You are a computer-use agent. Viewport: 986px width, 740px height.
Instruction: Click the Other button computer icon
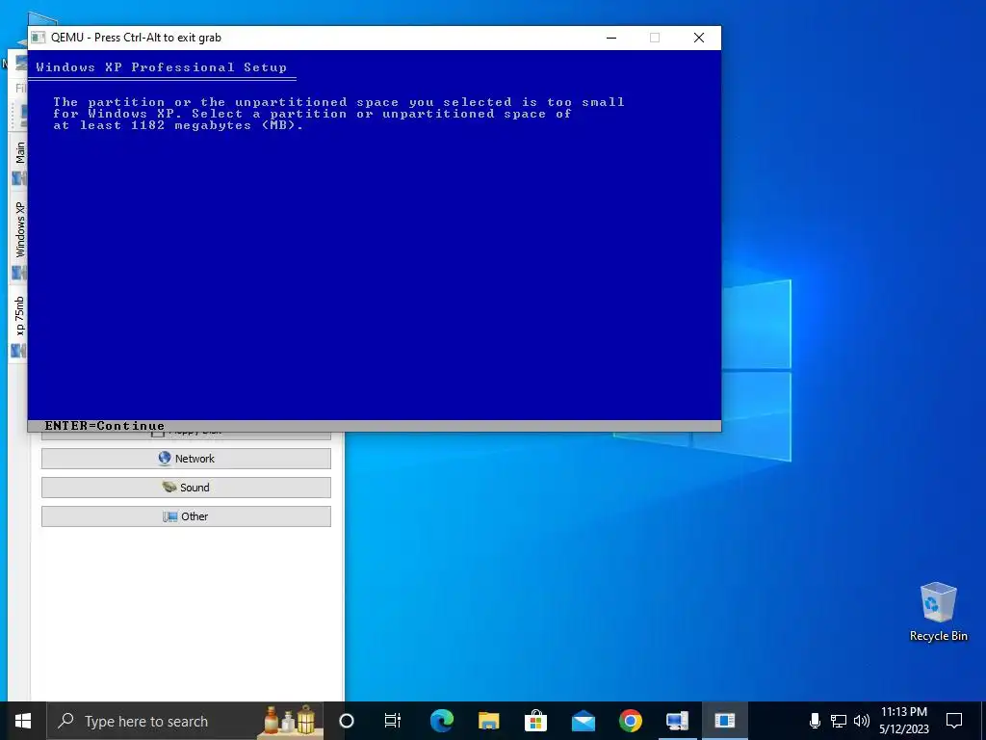coord(170,516)
